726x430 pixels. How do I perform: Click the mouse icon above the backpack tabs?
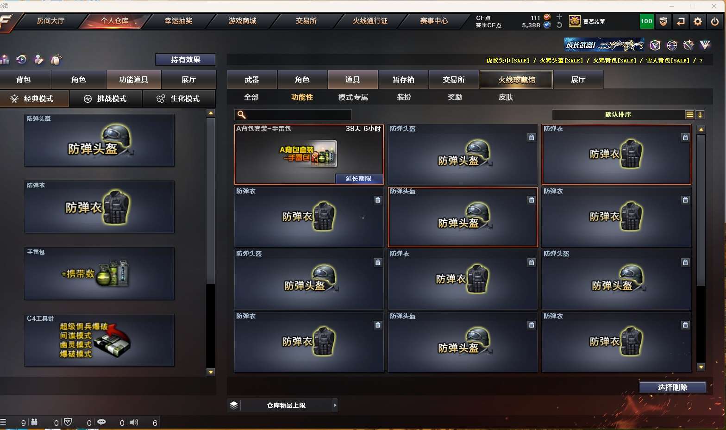click(x=56, y=59)
